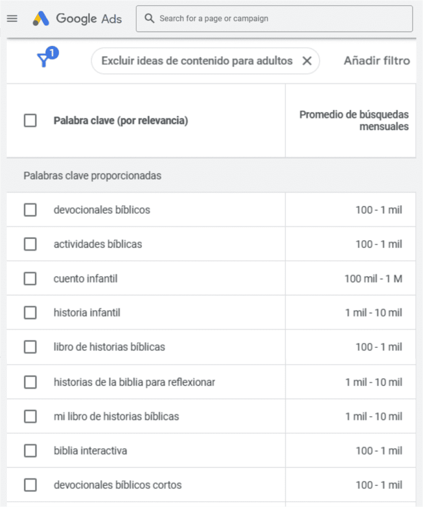
Task: Click Añadir filtro
Action: pyautogui.click(x=376, y=61)
